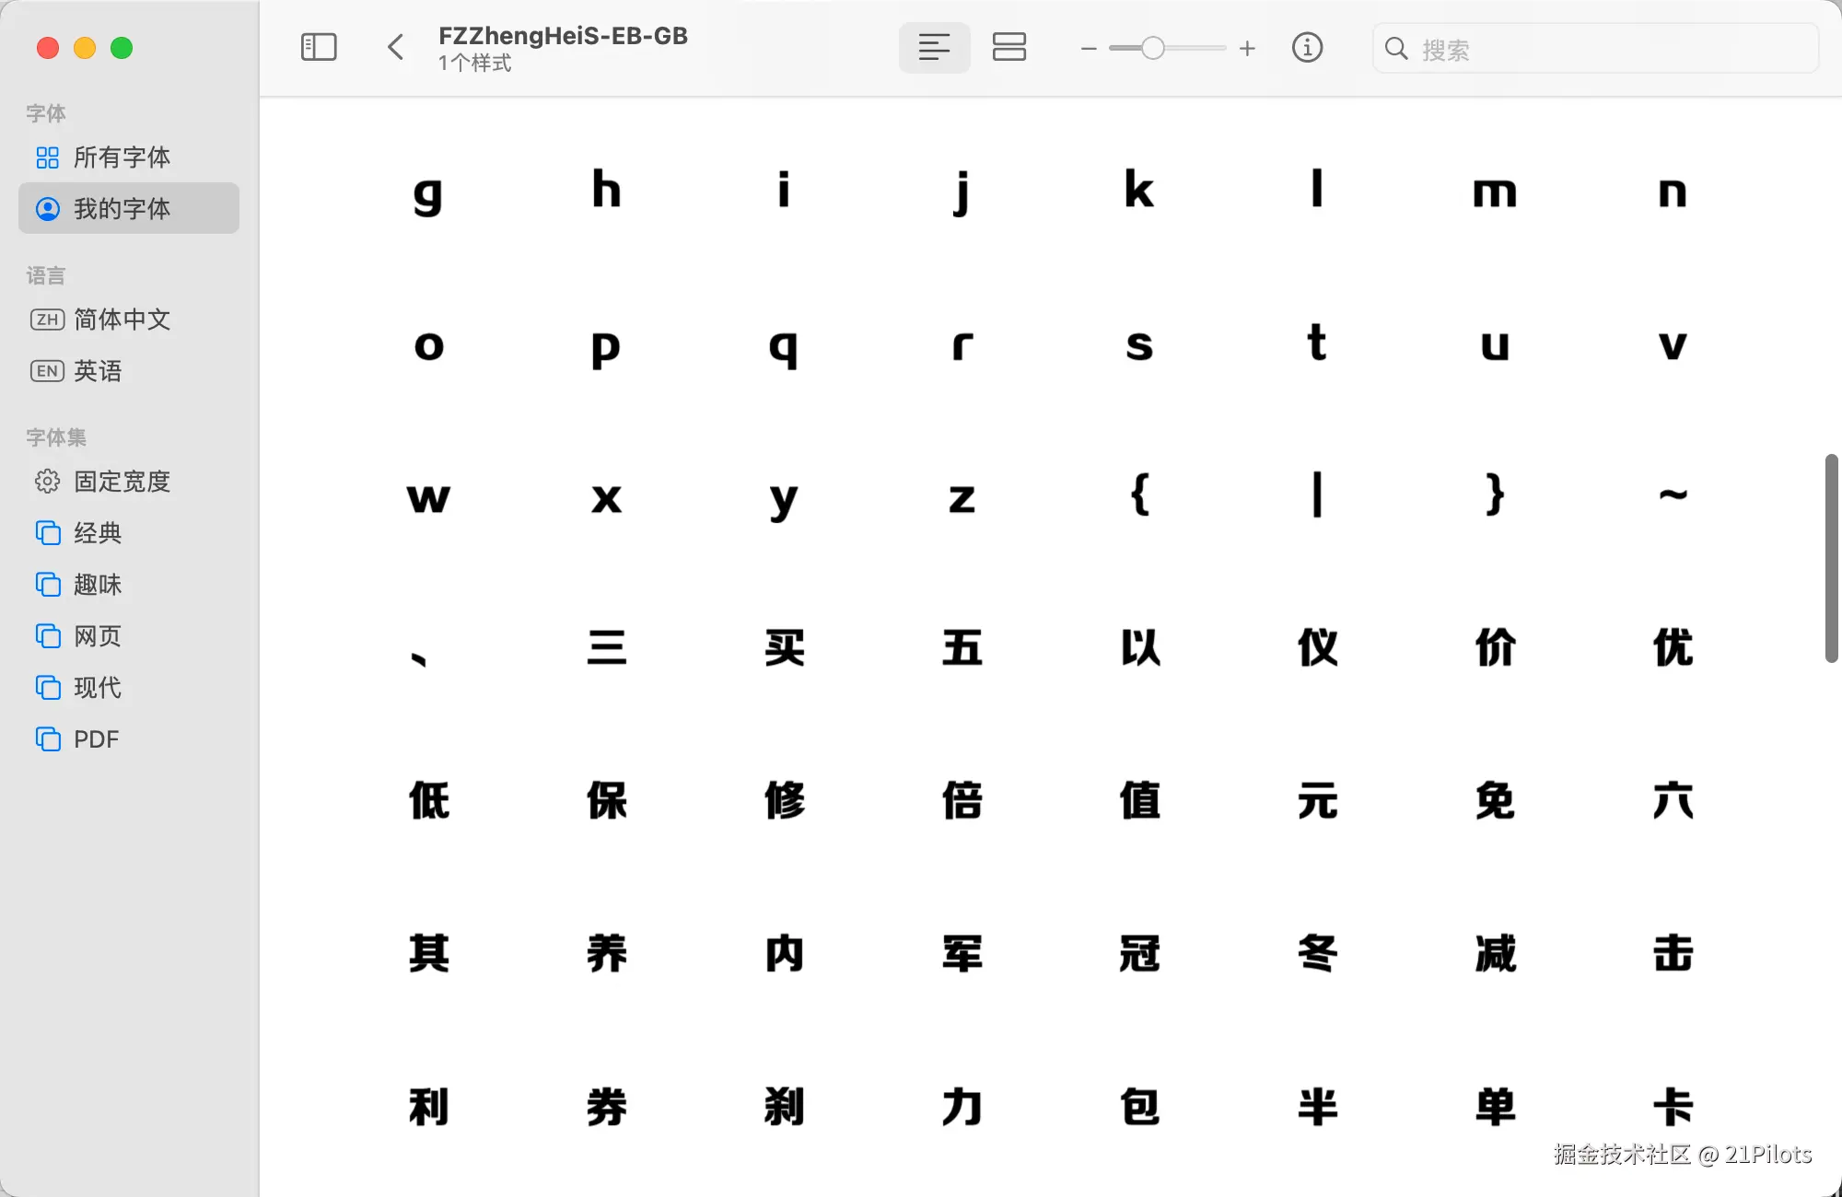Open the PDF font collection
The image size is (1842, 1197).
click(96, 739)
